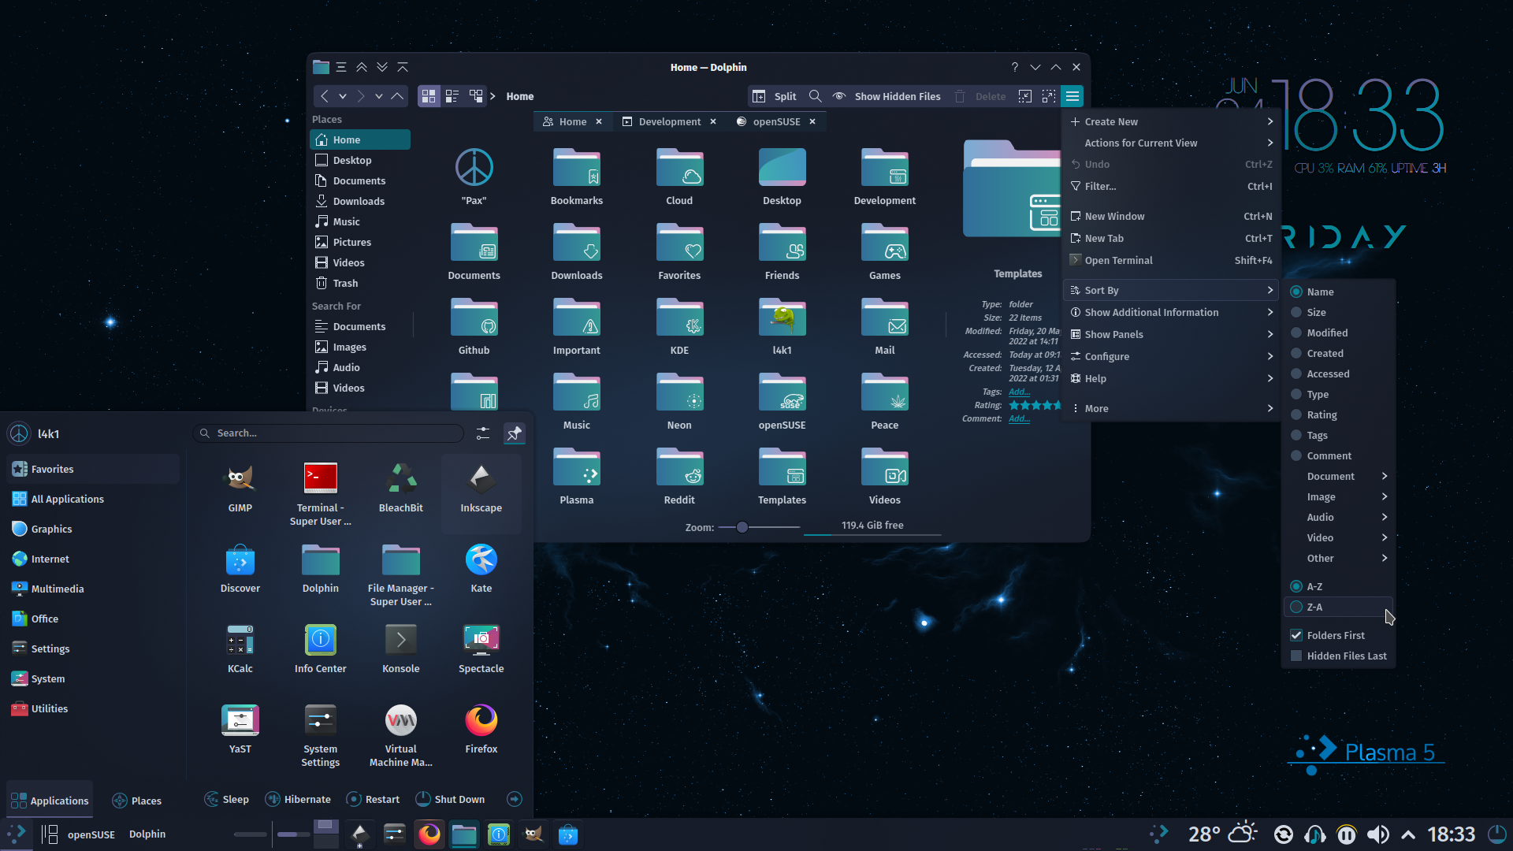Open the Github folder
1513x851 pixels.
tap(474, 327)
